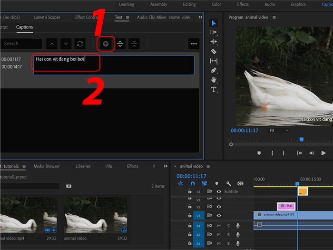Screen dimensions: 333x250
Task: Add timeline marker icon
Action: [216, 183]
